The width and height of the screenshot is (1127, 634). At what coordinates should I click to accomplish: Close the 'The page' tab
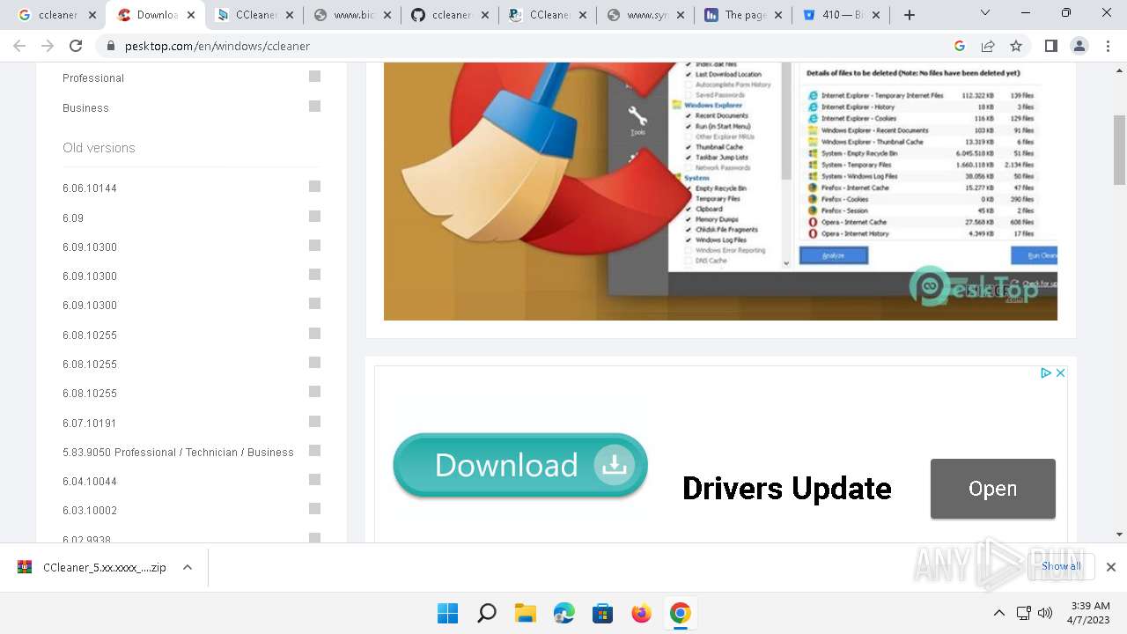[x=777, y=15]
